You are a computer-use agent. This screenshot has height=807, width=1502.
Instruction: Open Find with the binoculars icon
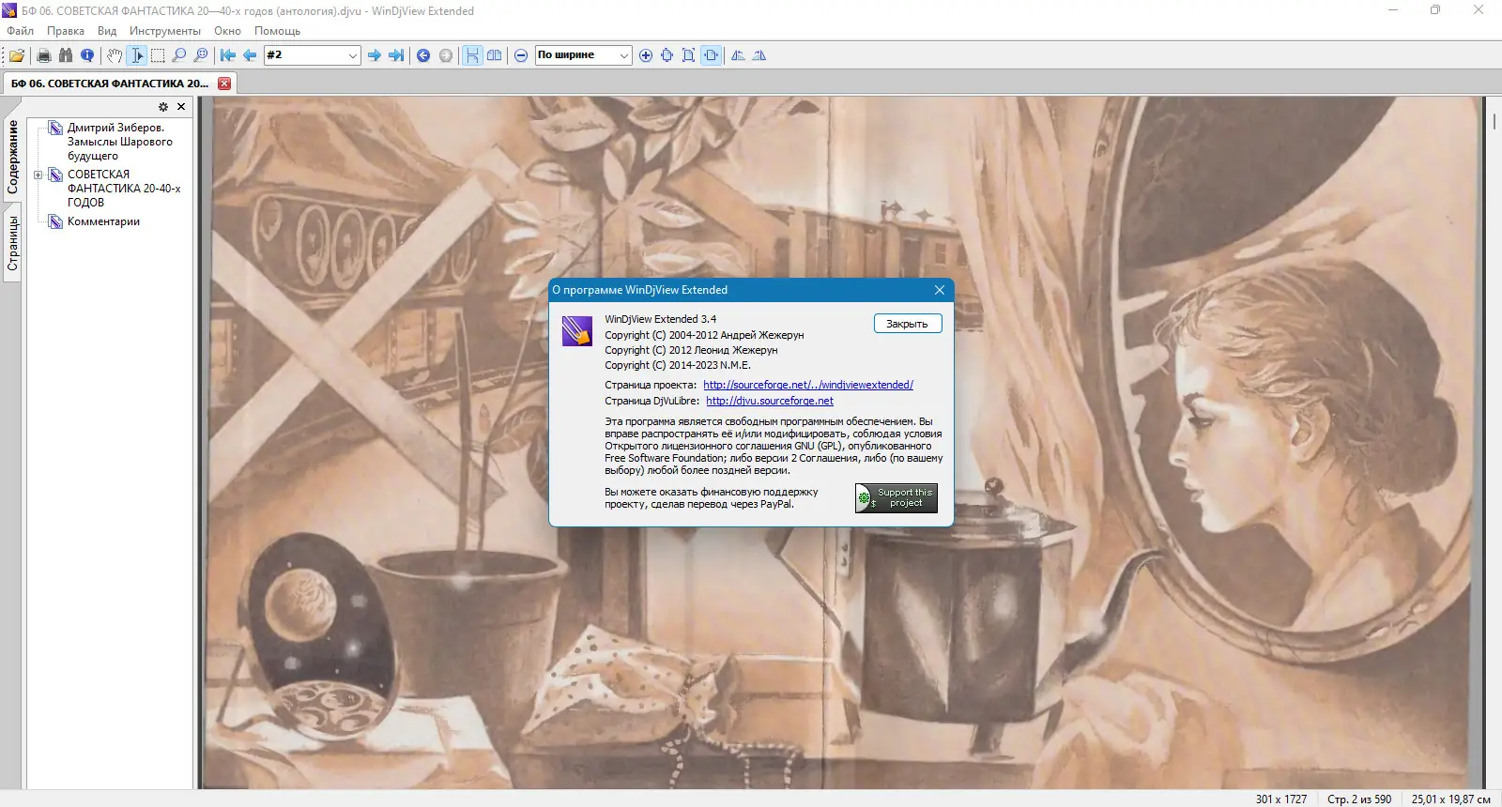(65, 55)
